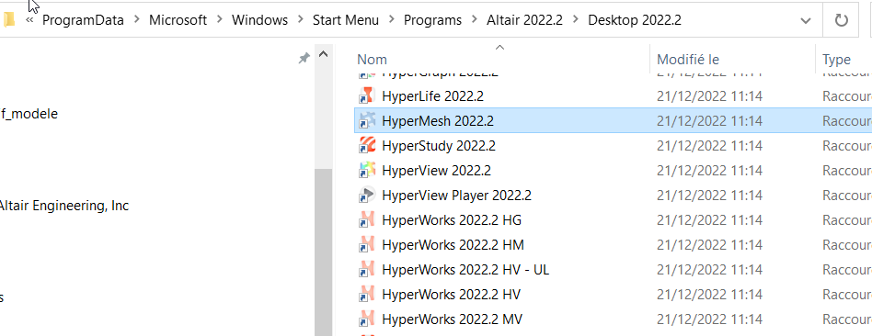
Task: Click the HyperMesh 2022.2 shortcut icon
Action: [366, 120]
